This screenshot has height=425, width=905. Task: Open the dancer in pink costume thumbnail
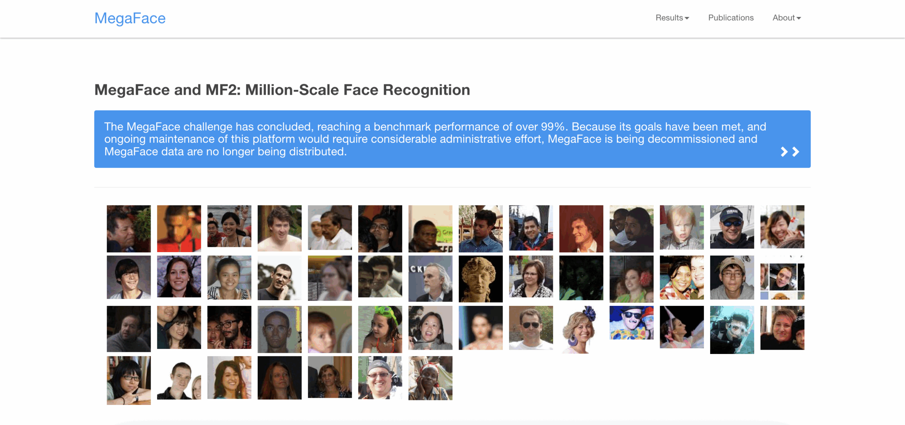click(682, 327)
